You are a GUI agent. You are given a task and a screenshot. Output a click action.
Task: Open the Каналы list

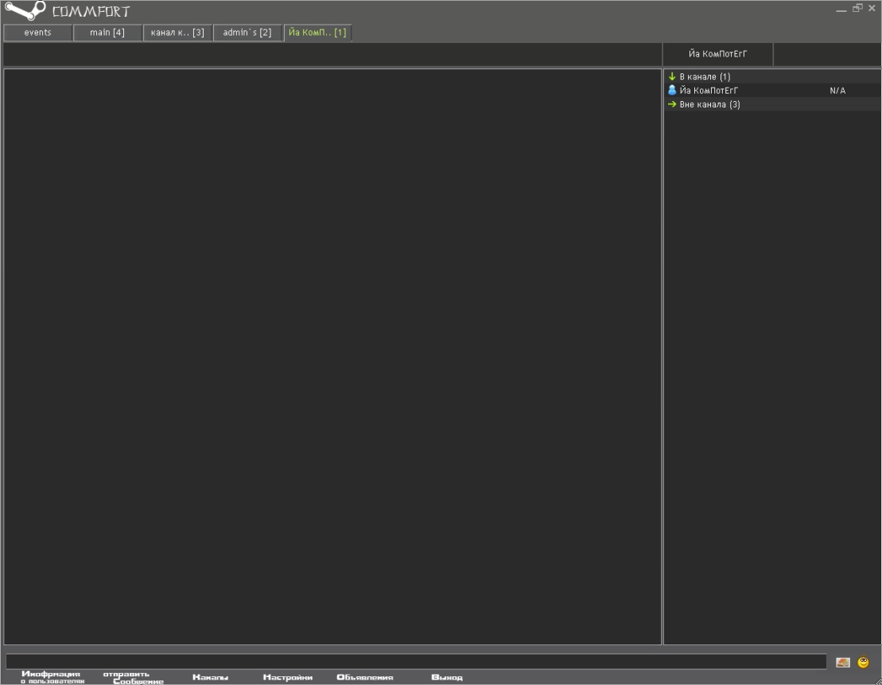tap(210, 678)
